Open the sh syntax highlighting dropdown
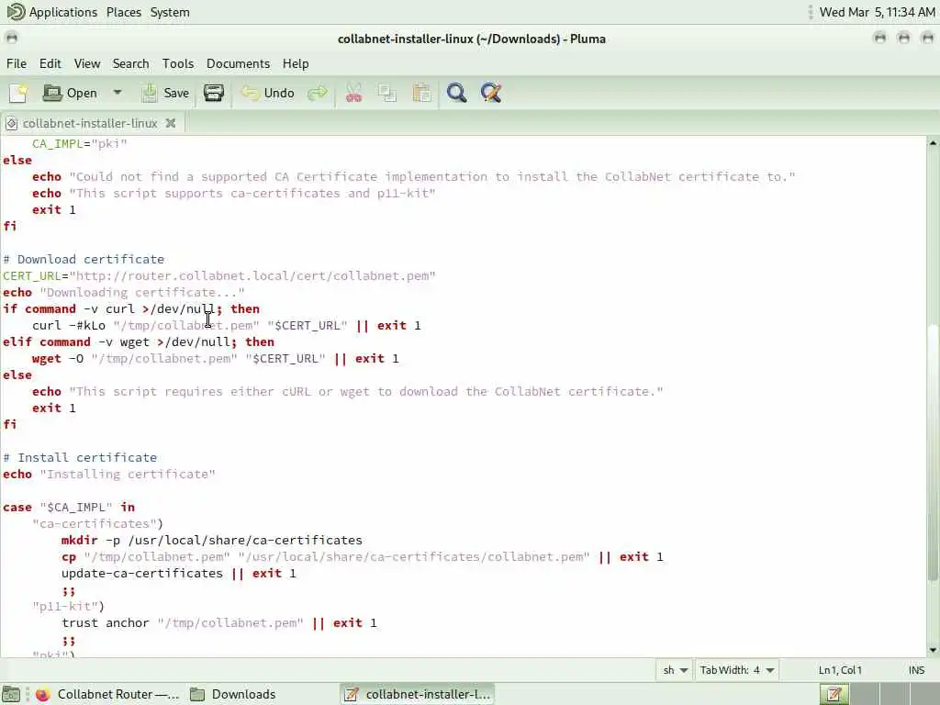The image size is (940, 705). coord(675,670)
